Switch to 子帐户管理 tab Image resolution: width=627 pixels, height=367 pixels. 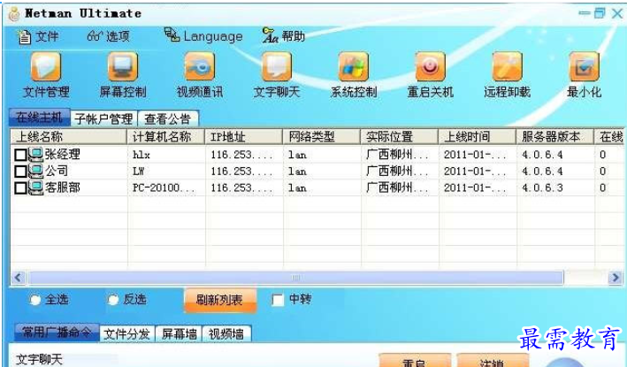pos(103,119)
